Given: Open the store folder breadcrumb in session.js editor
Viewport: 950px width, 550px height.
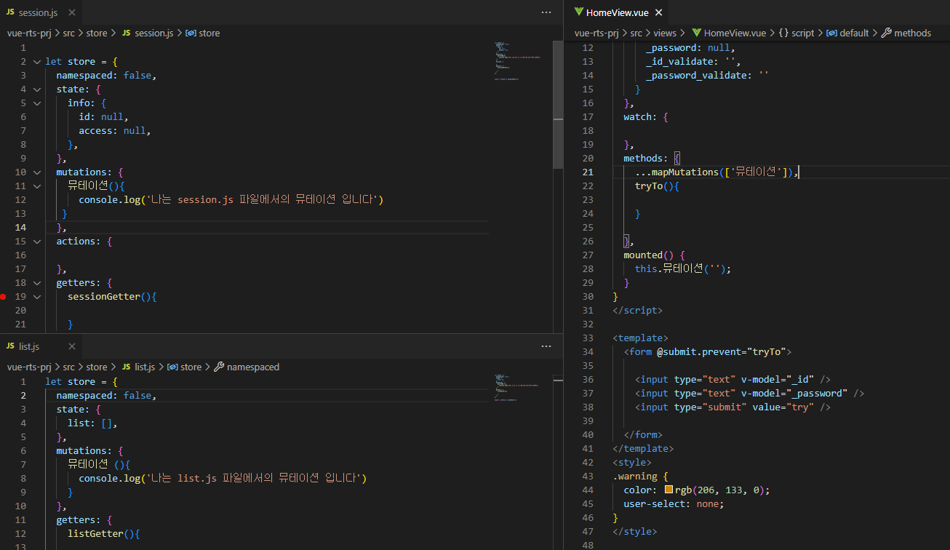Looking at the screenshot, I should (97, 33).
